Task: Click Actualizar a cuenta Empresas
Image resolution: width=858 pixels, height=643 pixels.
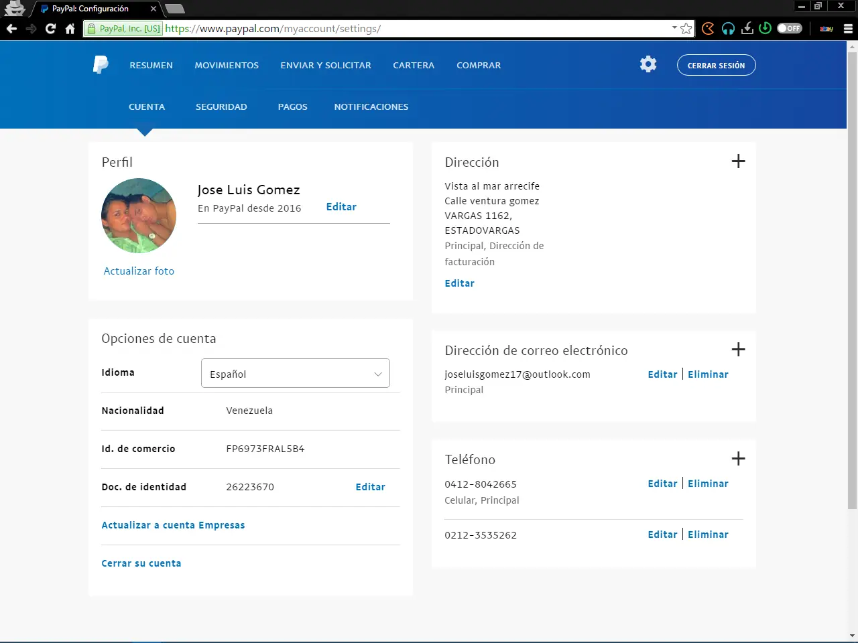Action: pos(173,525)
